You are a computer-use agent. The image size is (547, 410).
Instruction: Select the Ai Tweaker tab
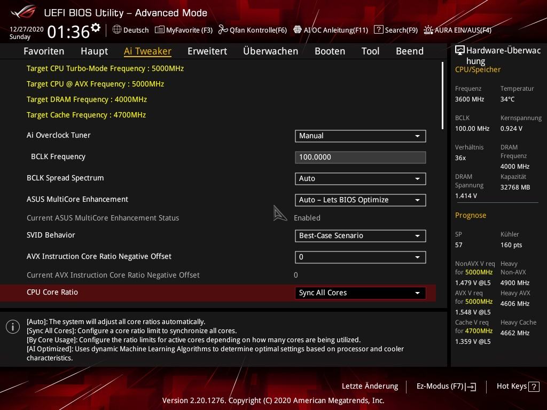point(147,51)
